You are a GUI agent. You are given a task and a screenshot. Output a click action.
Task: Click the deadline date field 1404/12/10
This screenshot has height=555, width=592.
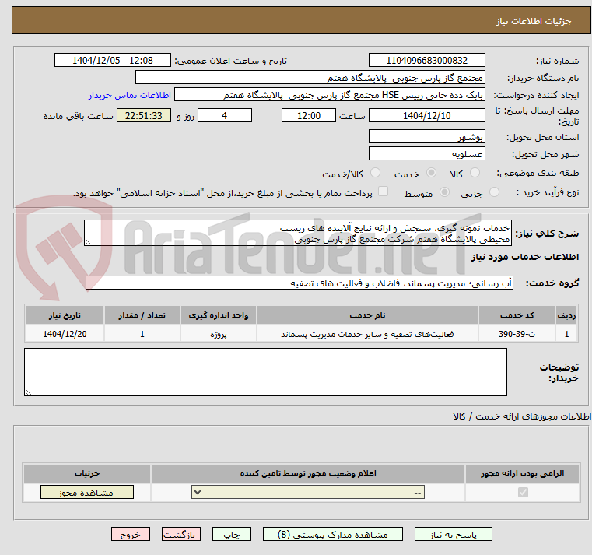pos(426,115)
